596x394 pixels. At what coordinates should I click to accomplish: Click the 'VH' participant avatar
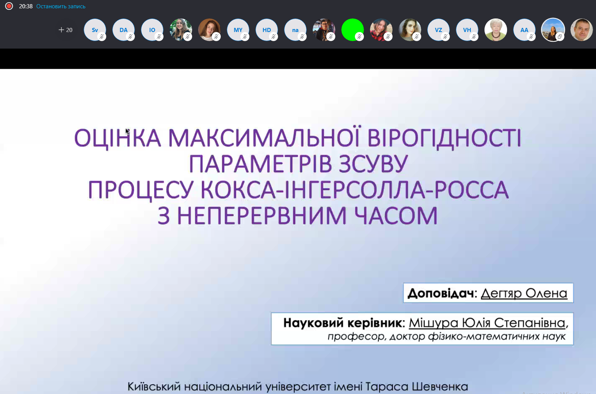(467, 30)
